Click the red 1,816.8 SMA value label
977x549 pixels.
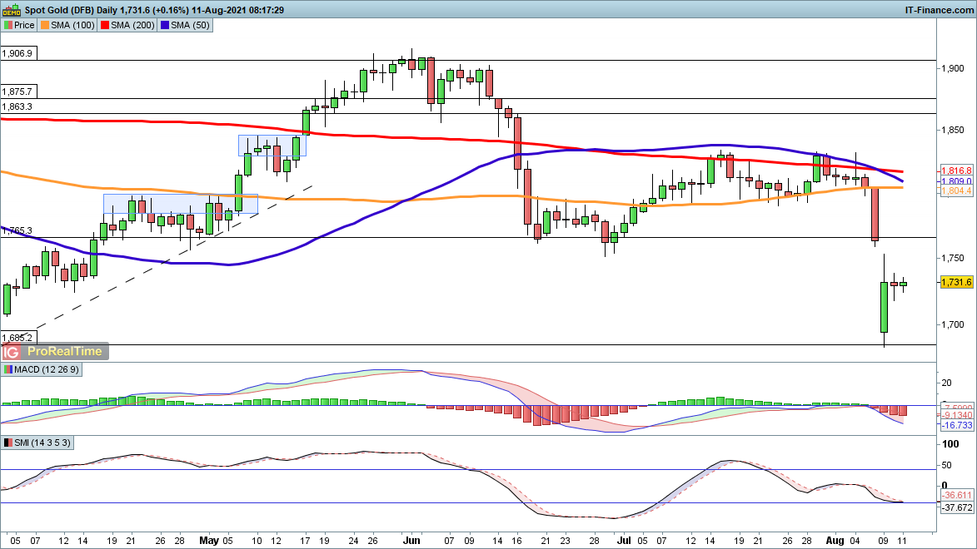(x=956, y=169)
